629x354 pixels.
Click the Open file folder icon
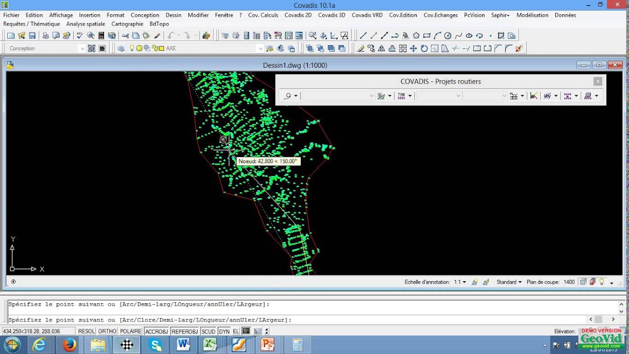pyautogui.click(x=22, y=35)
